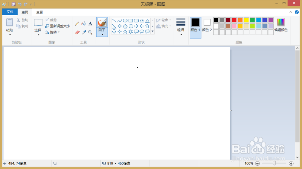Viewport: 302px width, 169px height.
Task: Click the Undo arrow in title bar
Action: 19,4
